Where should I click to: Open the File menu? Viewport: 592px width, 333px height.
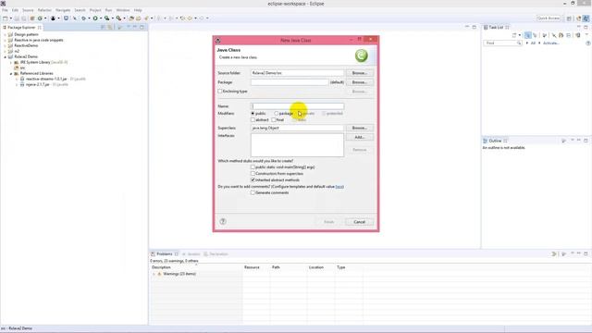(x=5, y=10)
